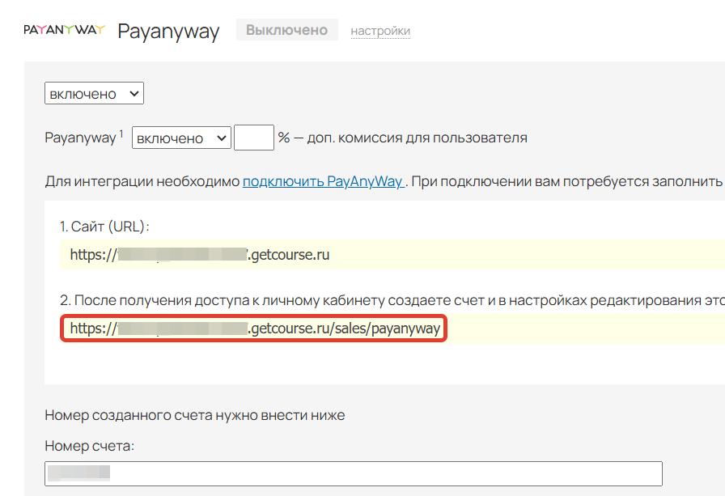Click the 'Номер счета:' label

coord(89,446)
